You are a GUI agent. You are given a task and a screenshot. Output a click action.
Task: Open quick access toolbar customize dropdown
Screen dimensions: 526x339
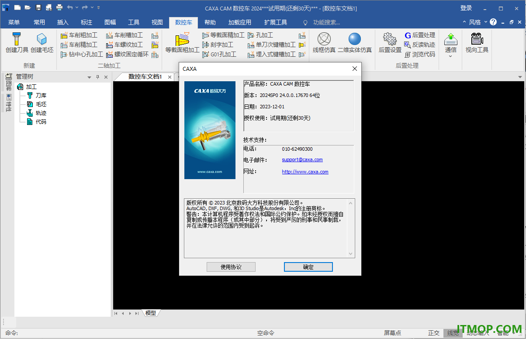pos(98,7)
